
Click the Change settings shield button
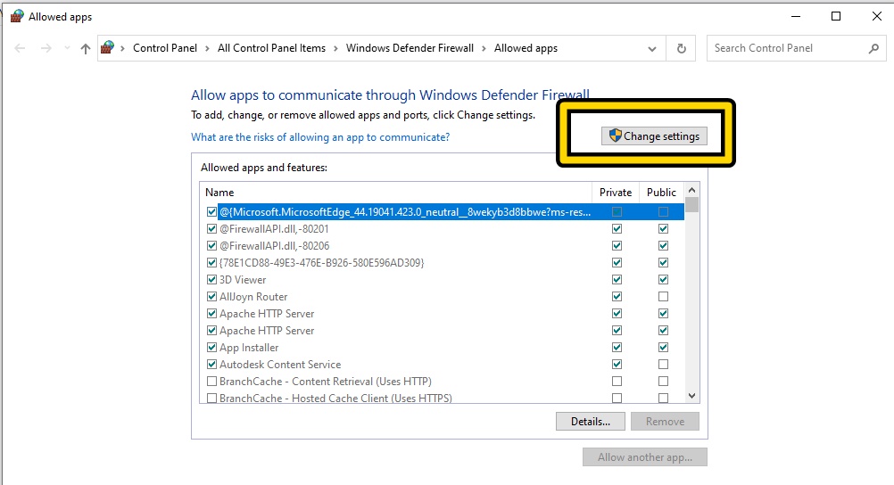pyautogui.click(x=654, y=136)
